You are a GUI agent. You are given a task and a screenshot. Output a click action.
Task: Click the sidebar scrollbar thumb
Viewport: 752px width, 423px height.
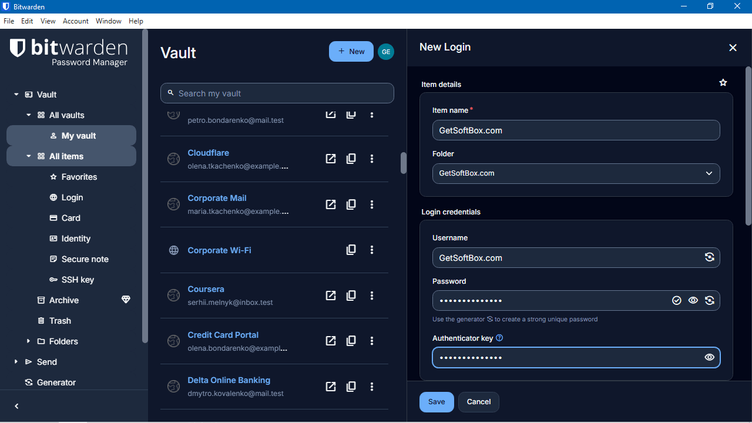click(145, 185)
